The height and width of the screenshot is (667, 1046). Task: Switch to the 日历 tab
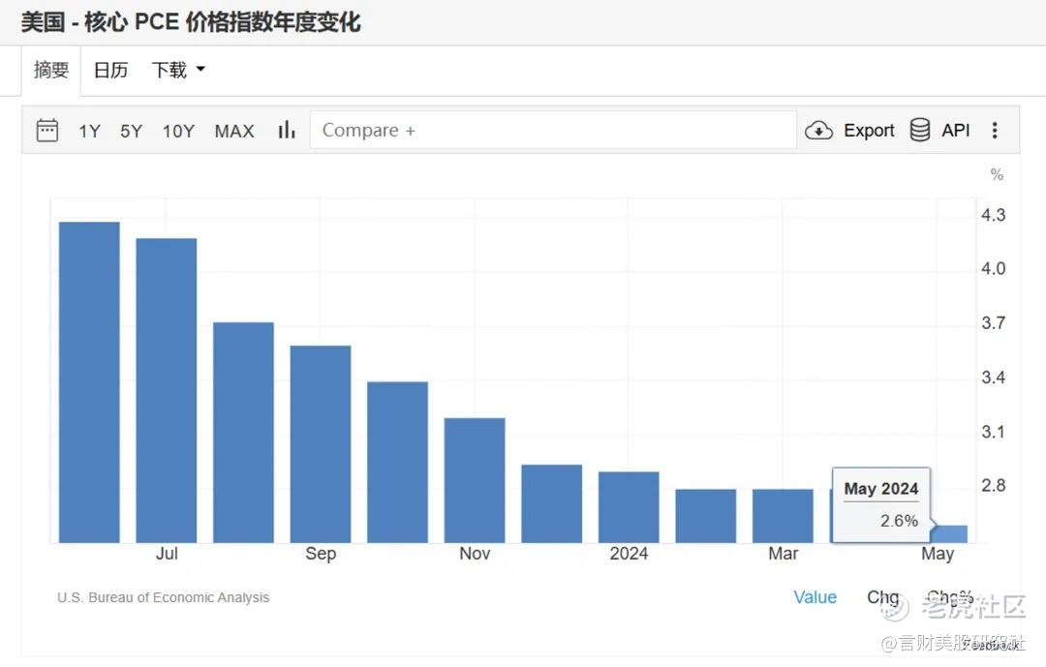pyautogui.click(x=110, y=70)
